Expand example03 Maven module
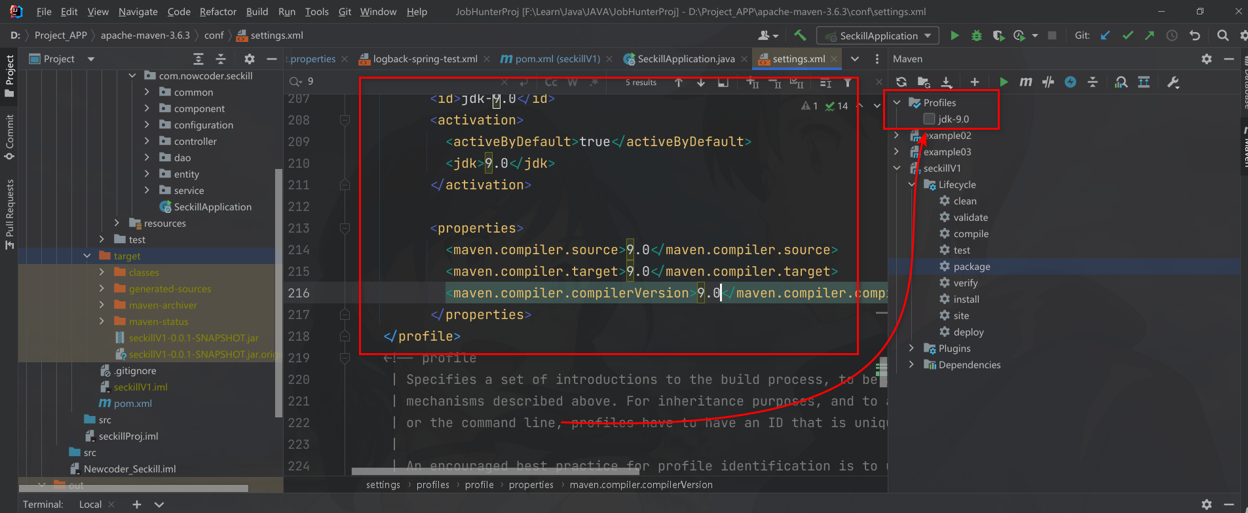 (x=897, y=152)
